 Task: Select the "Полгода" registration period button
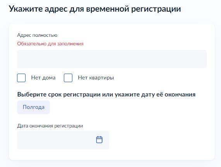(34, 107)
